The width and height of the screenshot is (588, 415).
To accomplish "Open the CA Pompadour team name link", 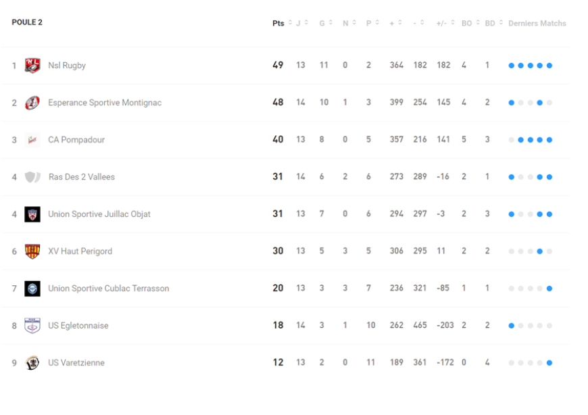I will (x=76, y=140).
